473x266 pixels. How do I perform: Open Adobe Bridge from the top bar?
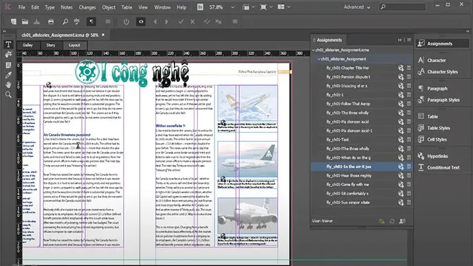(x=200, y=7)
